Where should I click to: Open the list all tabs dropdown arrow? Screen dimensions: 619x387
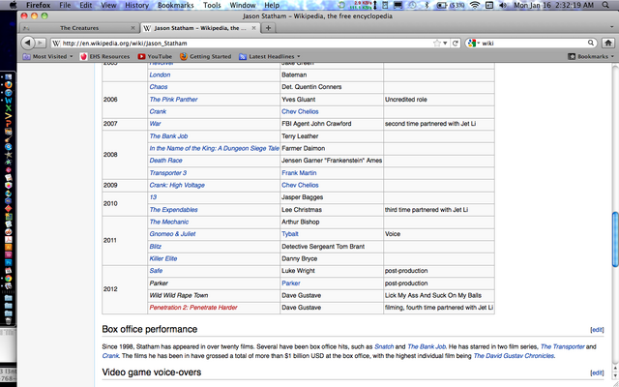click(611, 27)
